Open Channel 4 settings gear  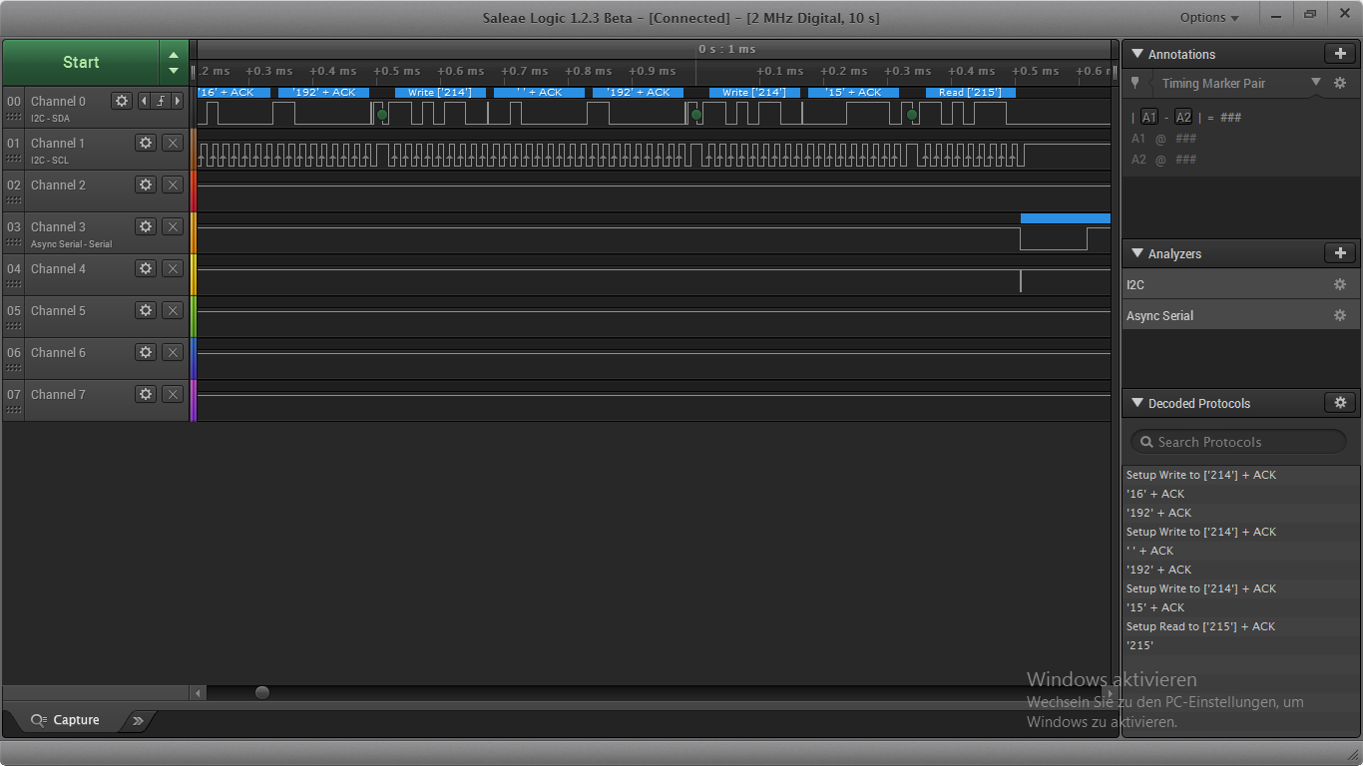(x=146, y=268)
